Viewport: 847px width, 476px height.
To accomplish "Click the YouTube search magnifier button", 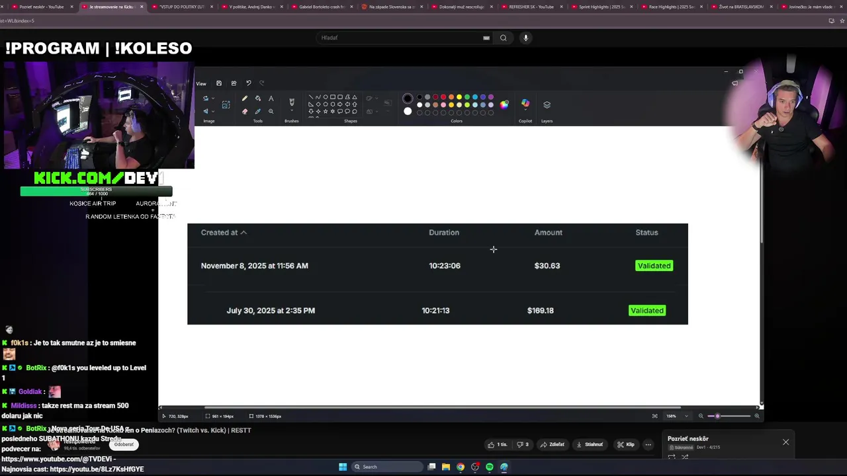I will [x=504, y=38].
